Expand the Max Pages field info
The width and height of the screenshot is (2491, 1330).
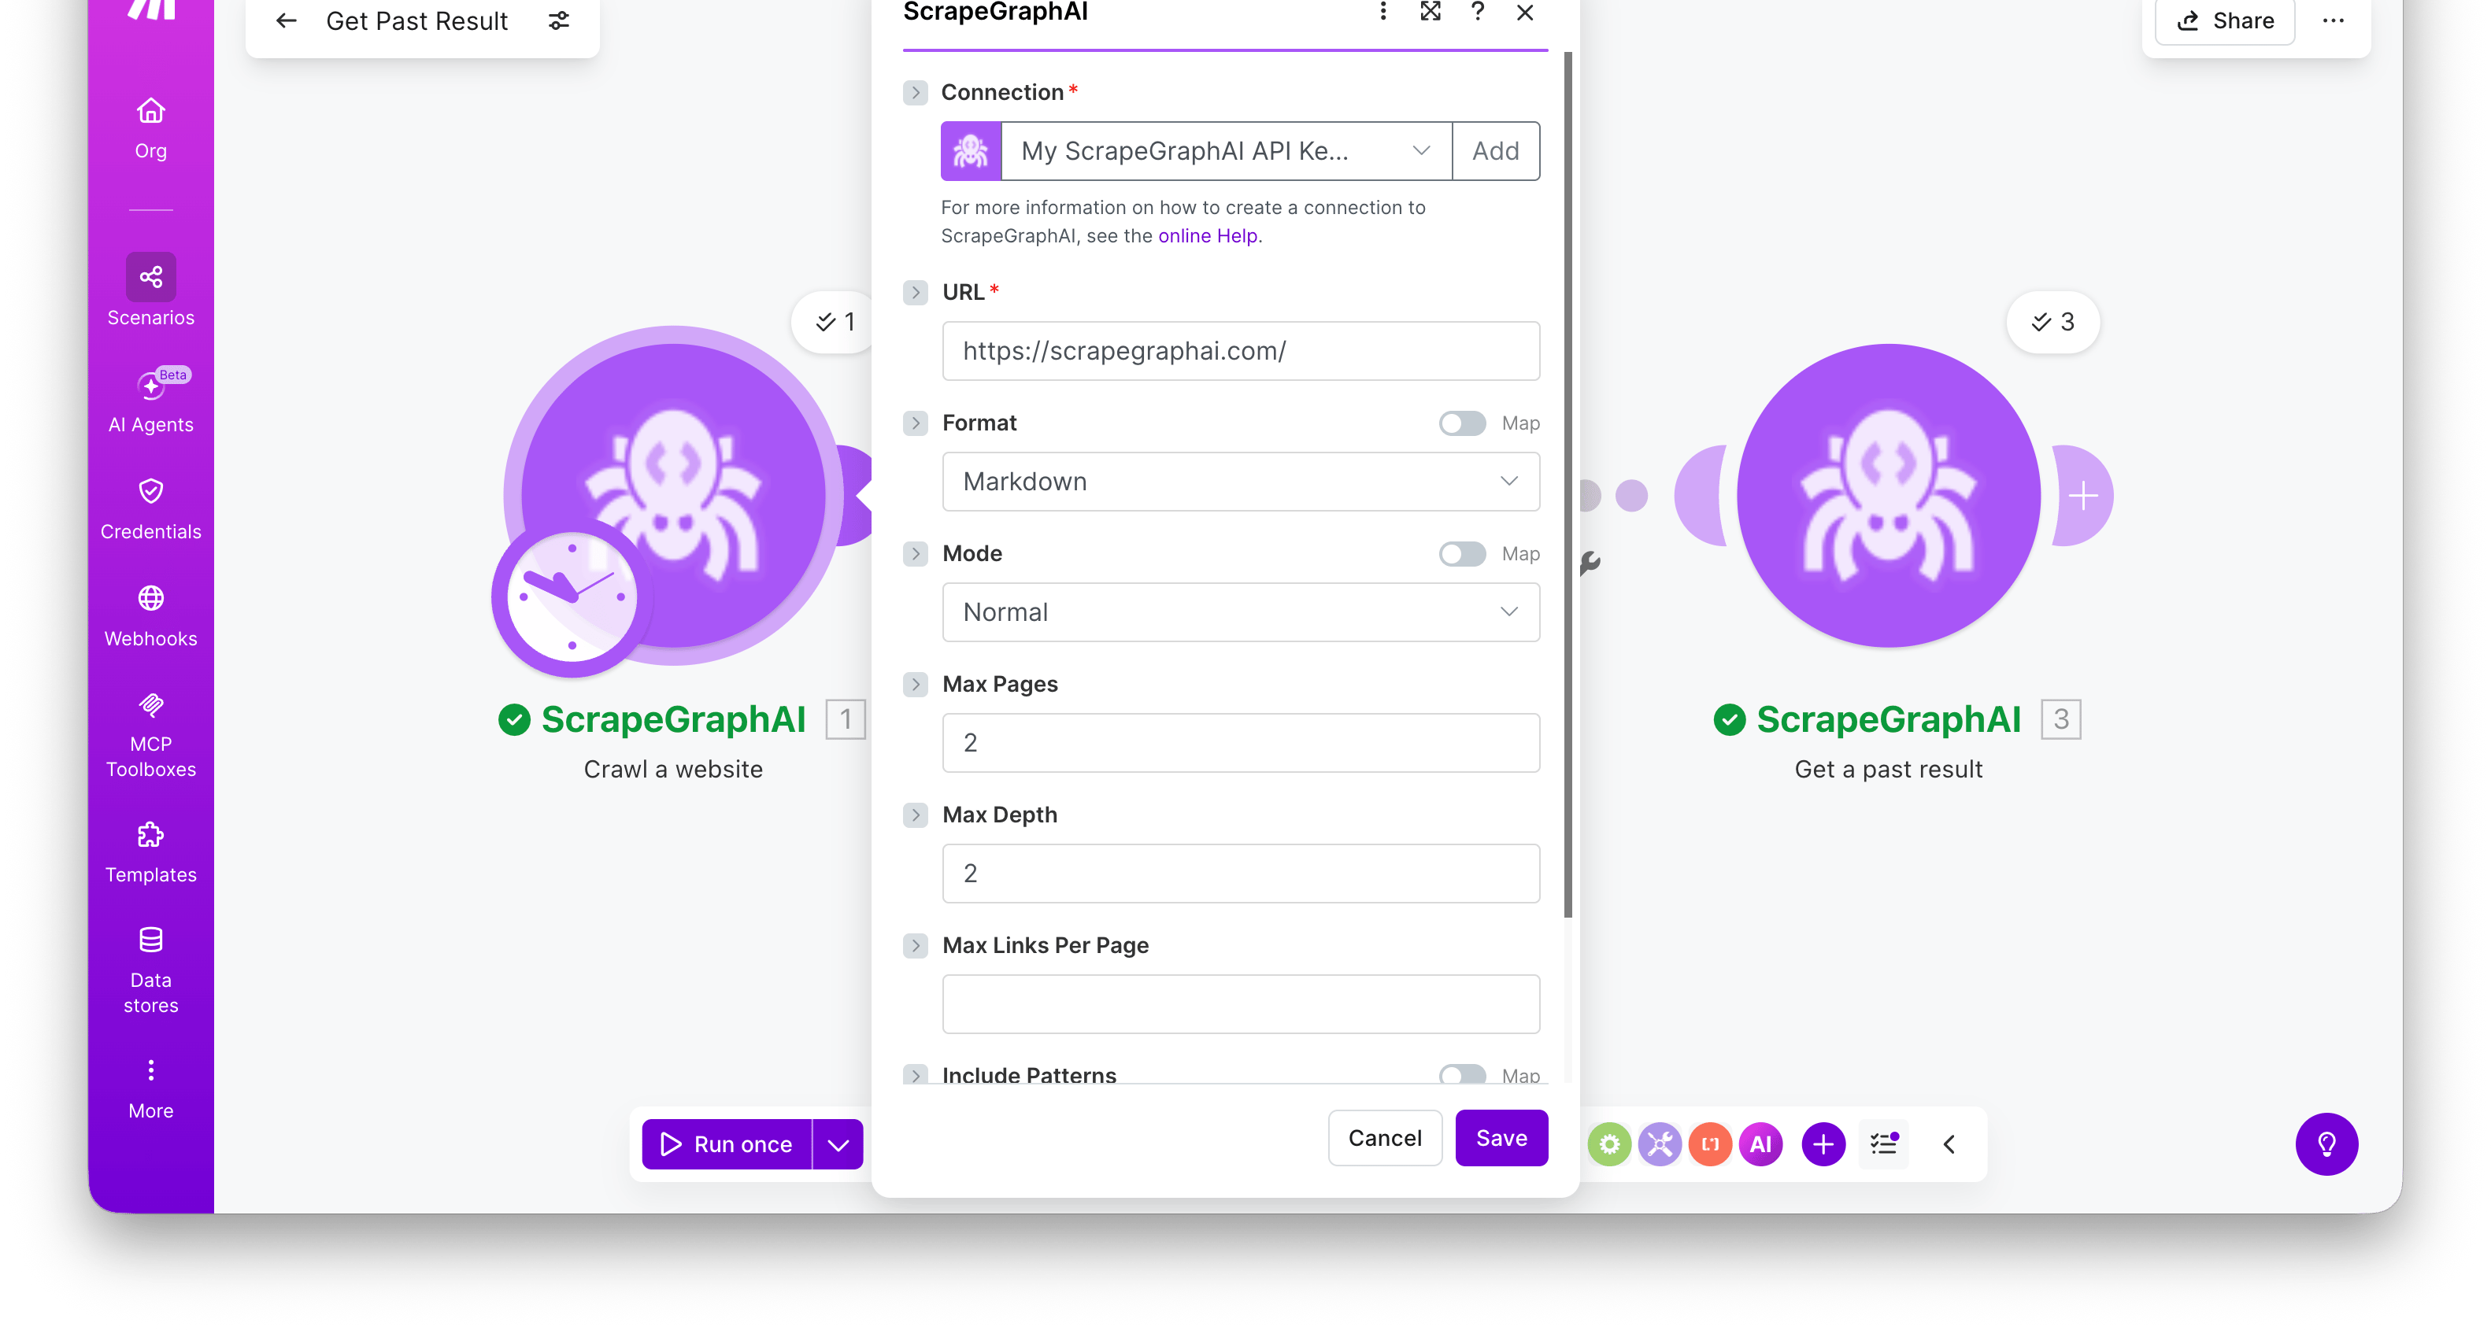click(x=915, y=685)
